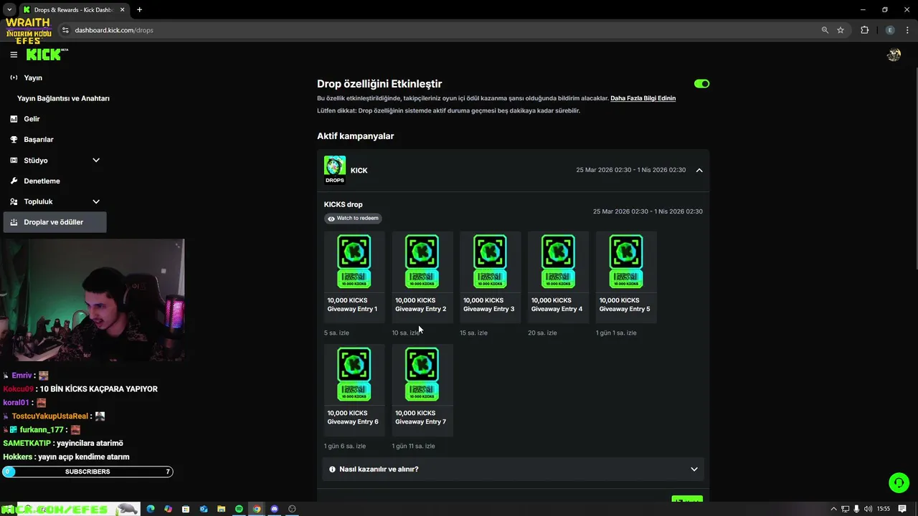Open the Chrome three-dot menu
The height and width of the screenshot is (516, 918).
[907, 30]
